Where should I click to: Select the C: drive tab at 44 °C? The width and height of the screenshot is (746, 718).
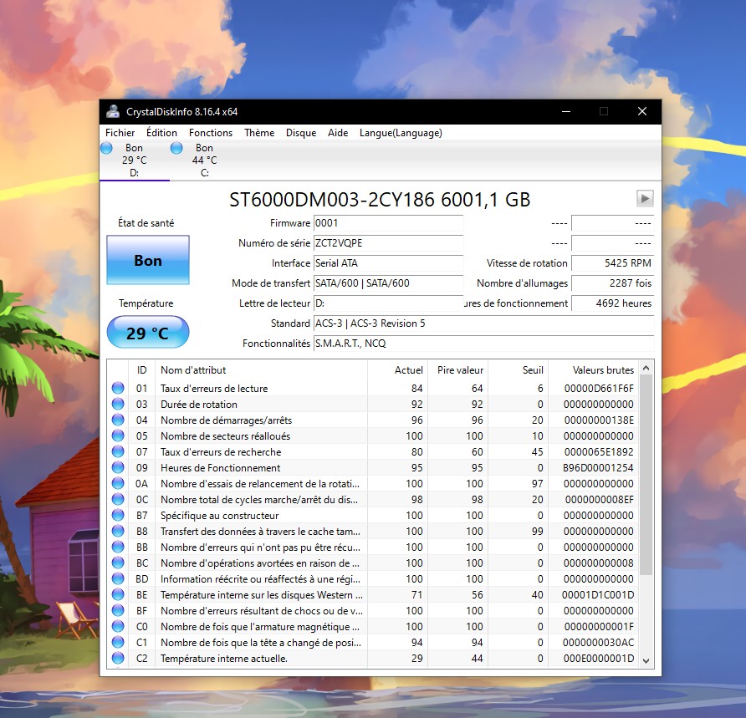pos(205,160)
